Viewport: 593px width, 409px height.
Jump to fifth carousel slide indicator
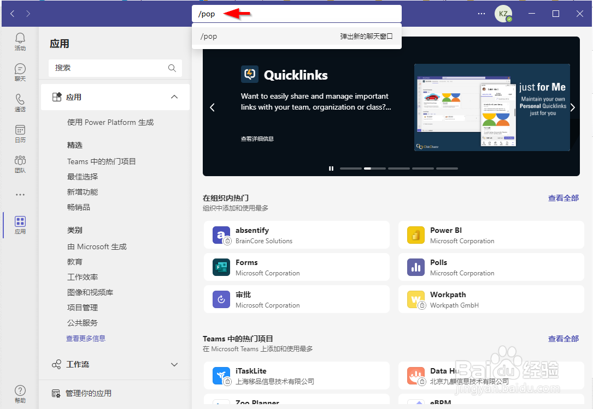[x=447, y=169]
